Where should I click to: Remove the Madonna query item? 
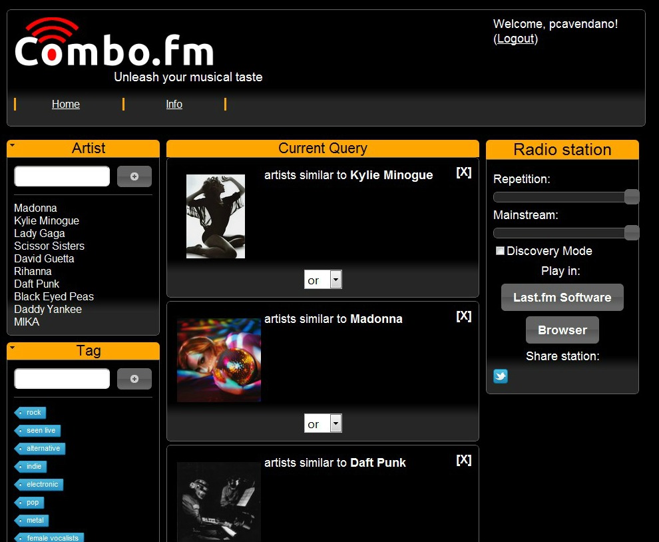(463, 316)
